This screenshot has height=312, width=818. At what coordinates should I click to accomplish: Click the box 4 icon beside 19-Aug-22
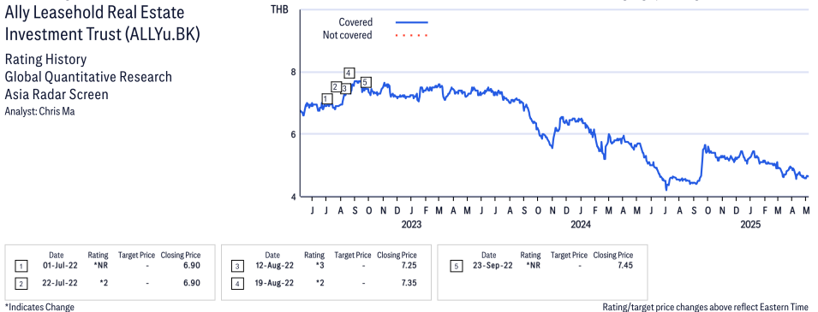click(x=237, y=283)
